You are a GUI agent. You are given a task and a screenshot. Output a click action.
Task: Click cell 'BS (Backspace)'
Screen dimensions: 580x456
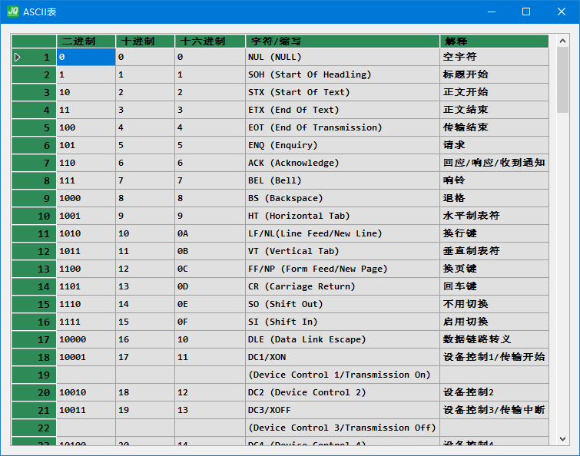343,198
